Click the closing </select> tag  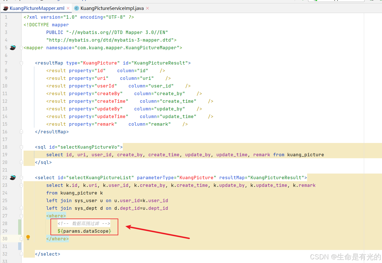pyautogui.click(x=48, y=254)
